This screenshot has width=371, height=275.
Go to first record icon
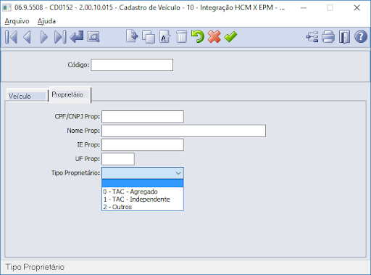(x=11, y=37)
